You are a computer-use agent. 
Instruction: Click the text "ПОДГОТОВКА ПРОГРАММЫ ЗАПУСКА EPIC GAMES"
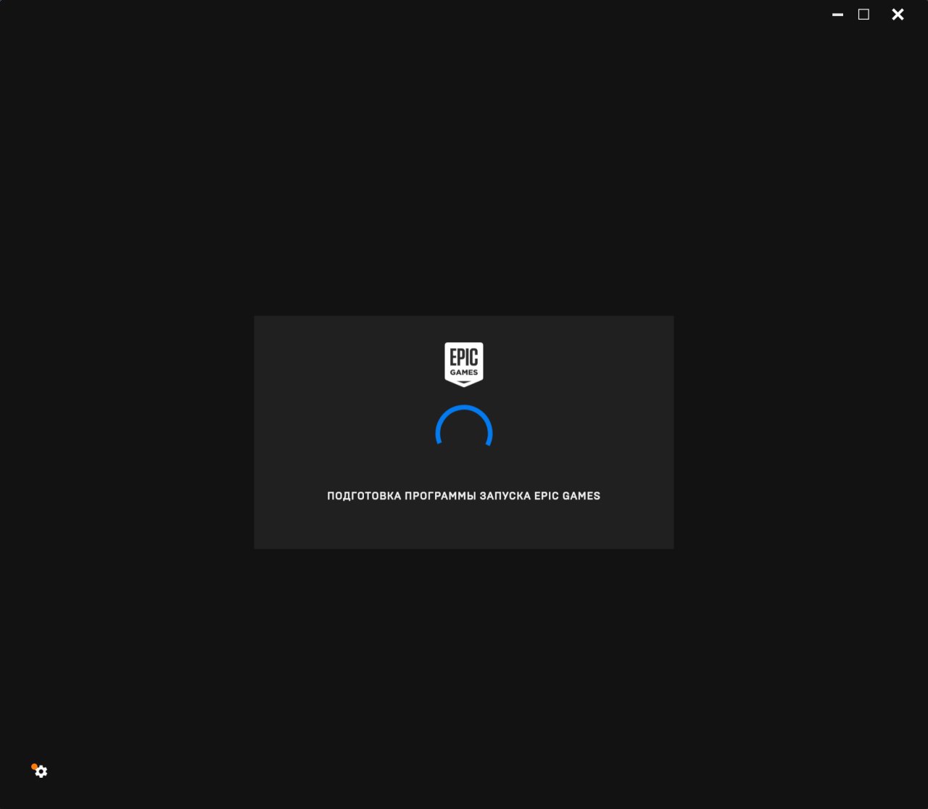464,496
